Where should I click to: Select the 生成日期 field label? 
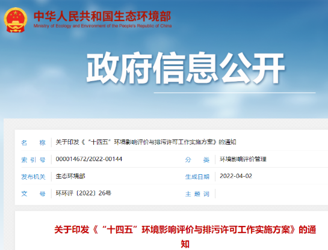coord(197,177)
